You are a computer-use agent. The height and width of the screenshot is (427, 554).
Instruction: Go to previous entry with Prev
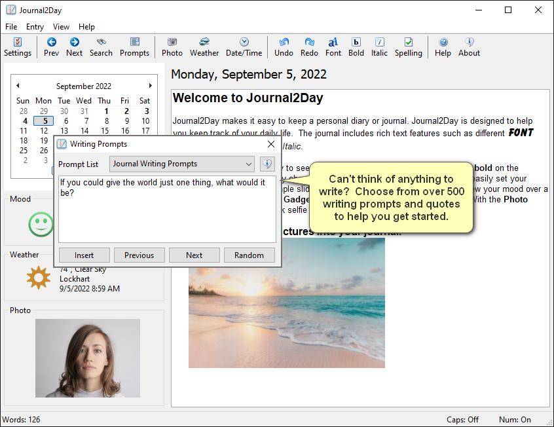click(x=51, y=47)
